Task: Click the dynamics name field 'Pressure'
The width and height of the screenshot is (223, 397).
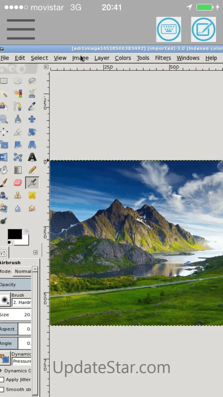Action: (21, 361)
